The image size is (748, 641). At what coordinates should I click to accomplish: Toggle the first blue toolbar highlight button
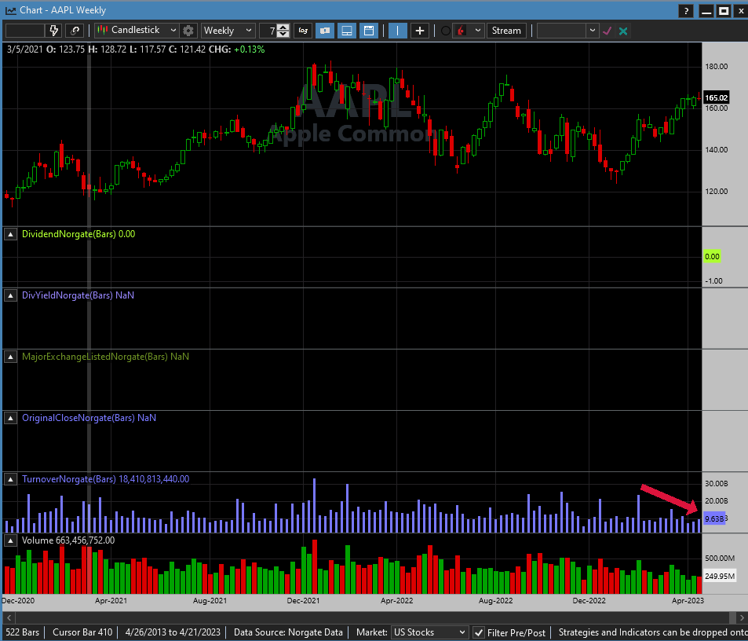325,31
